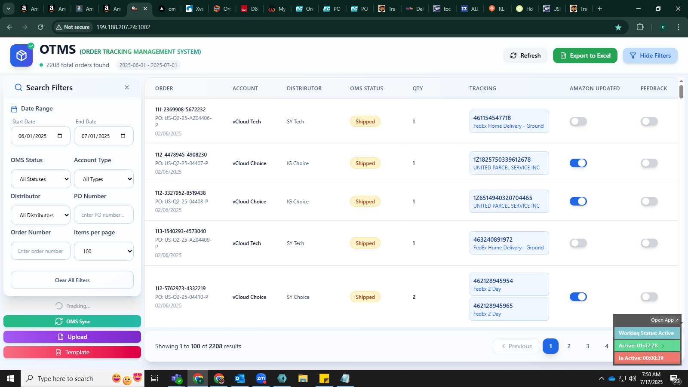Click the Windows Start button
This screenshot has height=387, width=688.
click(x=10, y=378)
